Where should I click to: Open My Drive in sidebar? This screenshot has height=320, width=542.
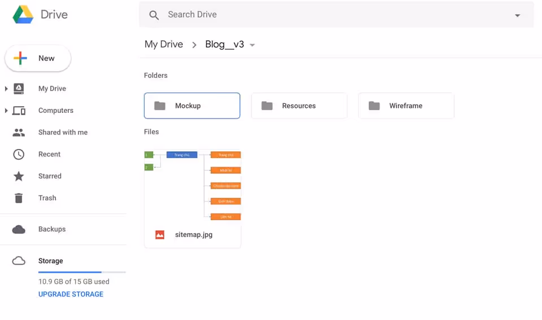coord(52,89)
